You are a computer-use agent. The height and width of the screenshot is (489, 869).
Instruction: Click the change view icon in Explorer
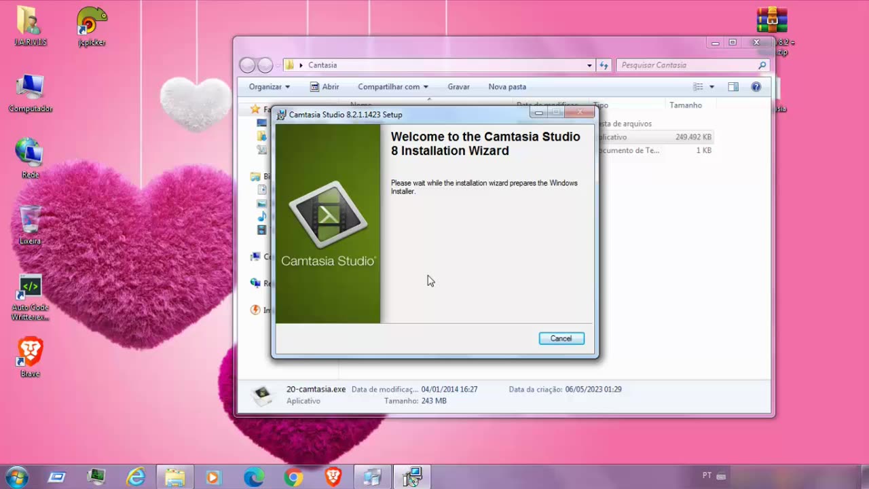pyautogui.click(x=698, y=87)
